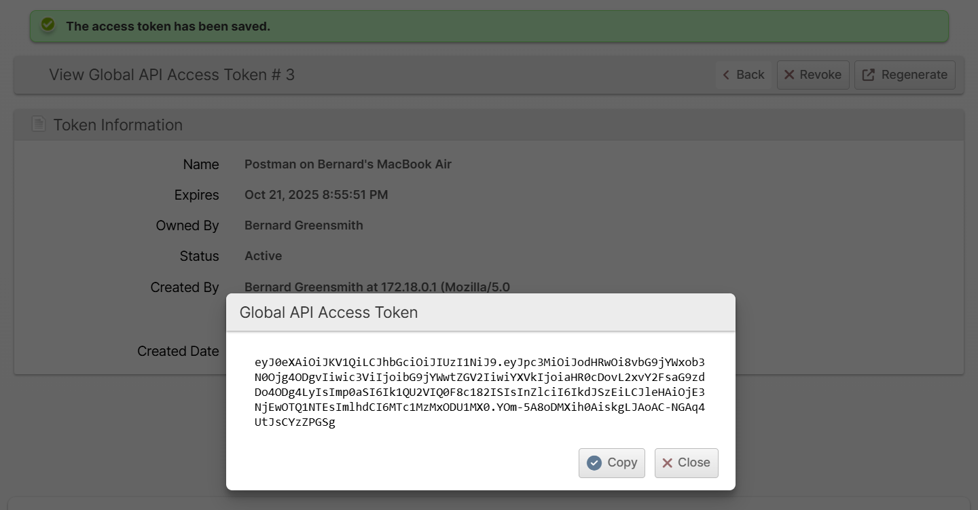Click the Back chevron arrow icon
This screenshot has height=510, width=978.
[726, 75]
